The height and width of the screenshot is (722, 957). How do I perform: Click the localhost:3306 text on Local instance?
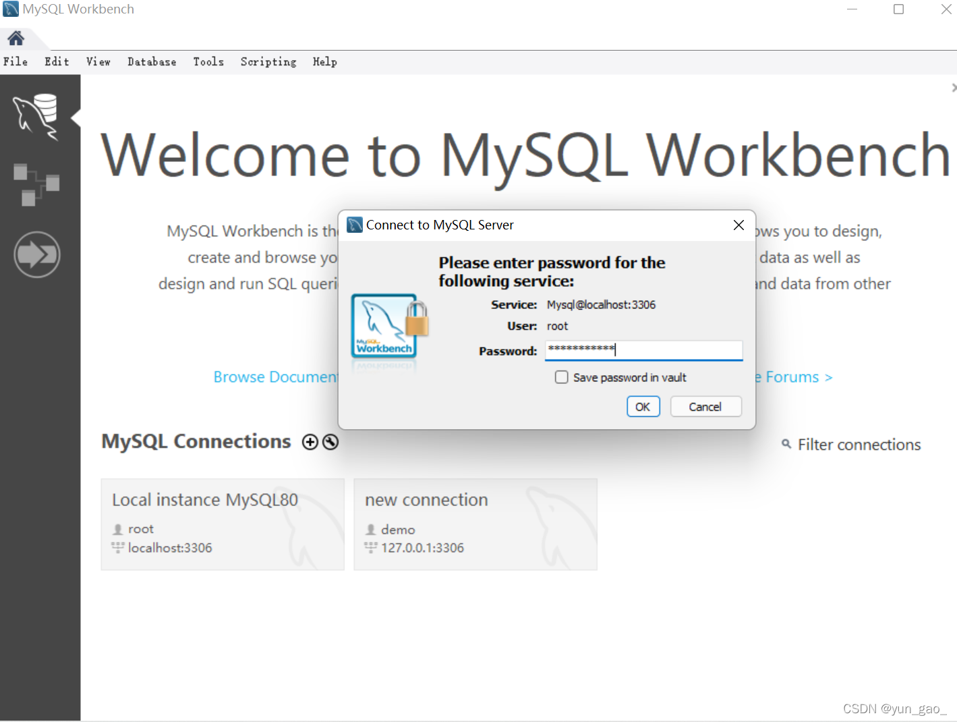[170, 548]
